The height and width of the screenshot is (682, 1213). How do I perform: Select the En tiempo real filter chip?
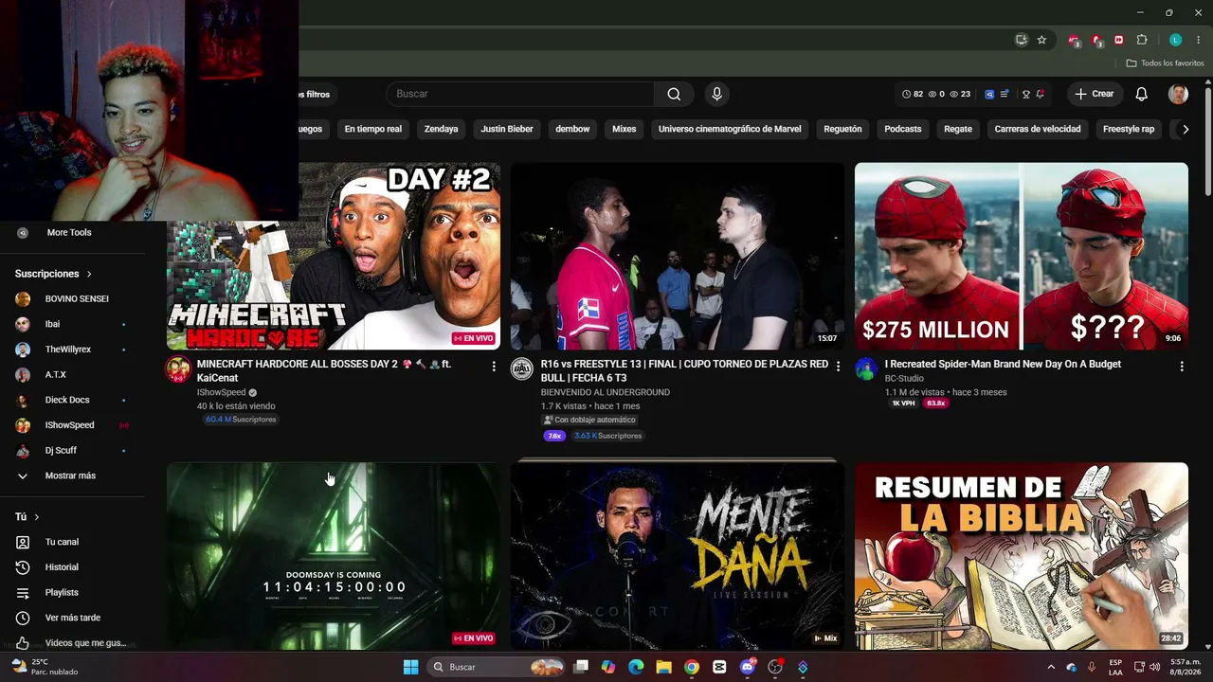pyautogui.click(x=373, y=129)
